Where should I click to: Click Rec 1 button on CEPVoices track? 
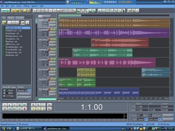coord(52,45)
